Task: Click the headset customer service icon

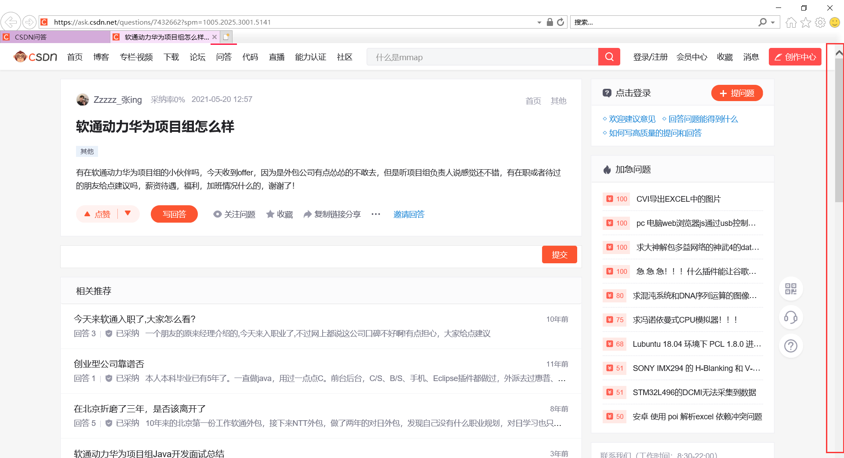Action: pyautogui.click(x=791, y=317)
